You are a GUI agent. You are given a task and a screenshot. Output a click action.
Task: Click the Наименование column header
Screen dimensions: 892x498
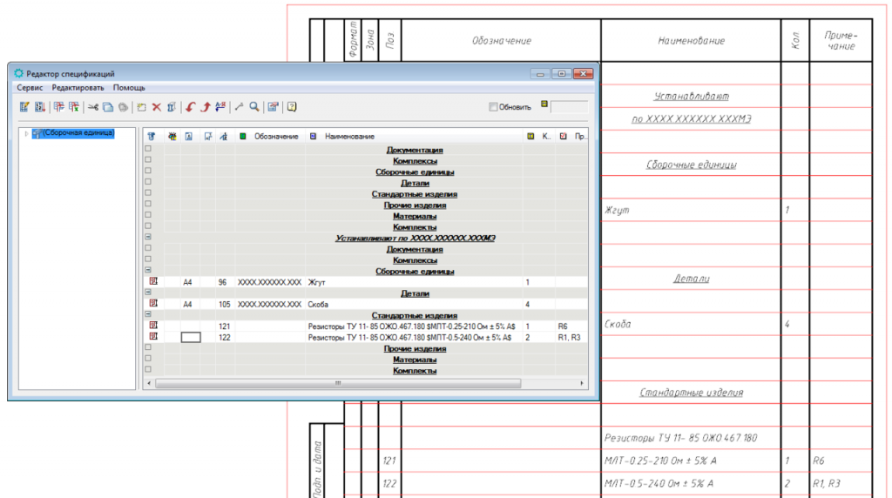coord(349,137)
